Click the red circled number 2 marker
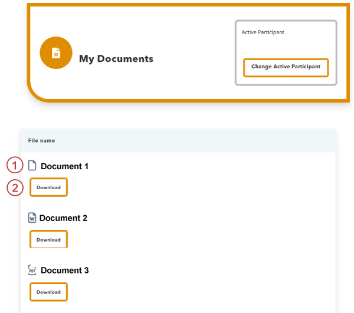The width and height of the screenshot is (354, 313). (x=15, y=187)
